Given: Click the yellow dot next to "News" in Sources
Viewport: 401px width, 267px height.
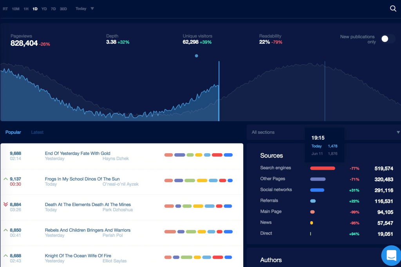Looking at the screenshot, I should [x=311, y=223].
